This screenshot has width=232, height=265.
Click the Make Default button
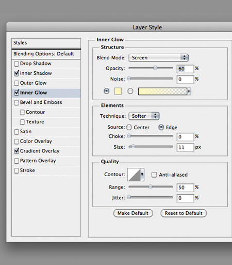133,213
